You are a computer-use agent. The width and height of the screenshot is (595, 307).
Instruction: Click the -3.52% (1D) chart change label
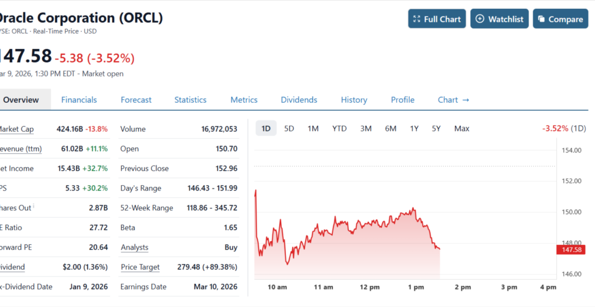tap(564, 128)
